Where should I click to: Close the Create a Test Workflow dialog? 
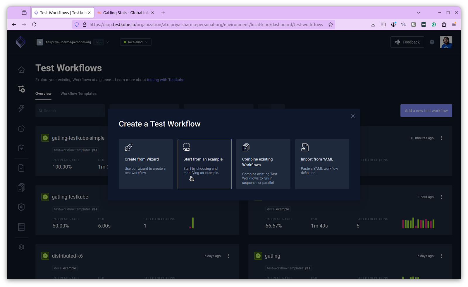click(x=353, y=116)
